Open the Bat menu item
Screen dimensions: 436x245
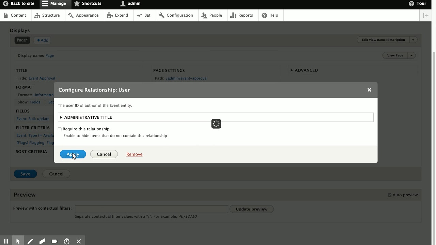[144, 15]
